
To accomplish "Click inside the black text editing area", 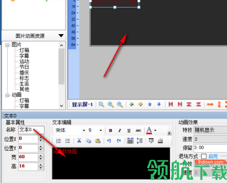I will tap(111, 164).
